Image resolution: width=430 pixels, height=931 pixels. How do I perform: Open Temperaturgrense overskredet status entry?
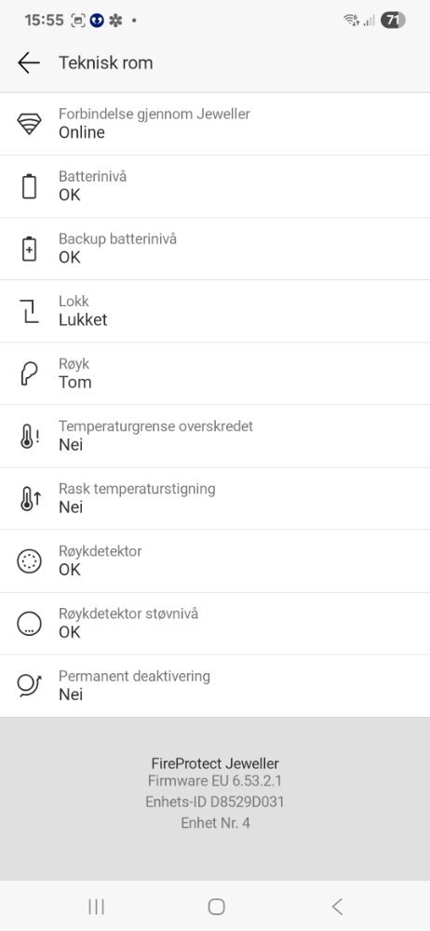click(x=215, y=437)
